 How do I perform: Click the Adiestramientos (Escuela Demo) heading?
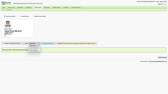(28, 3)
